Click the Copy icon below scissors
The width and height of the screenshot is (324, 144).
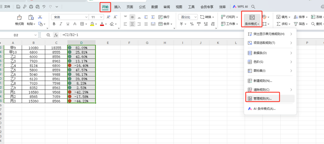click(40, 24)
